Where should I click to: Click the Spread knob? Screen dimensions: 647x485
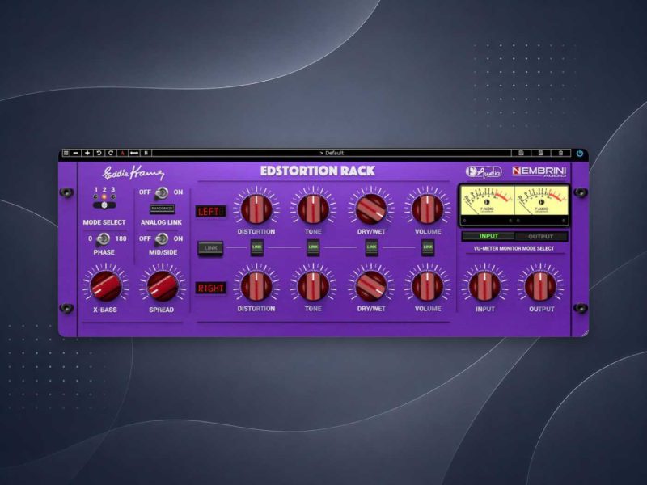[163, 285]
